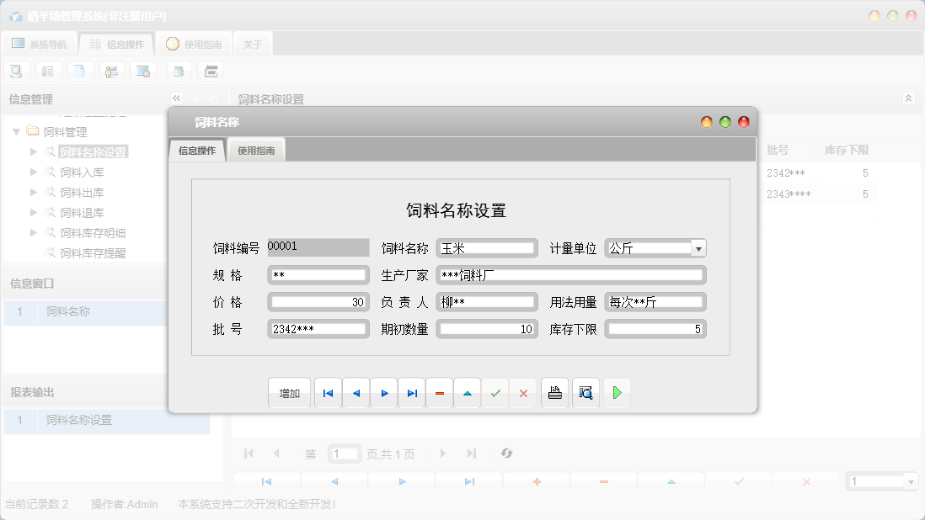Collapse the 信息管理 side panel
Image resolution: width=925 pixels, height=520 pixels.
[176, 98]
